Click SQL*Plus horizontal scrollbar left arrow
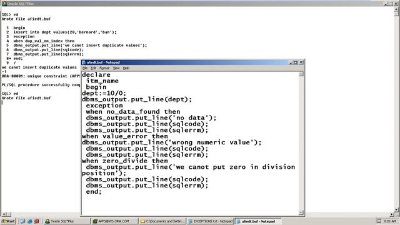 click(4, 214)
